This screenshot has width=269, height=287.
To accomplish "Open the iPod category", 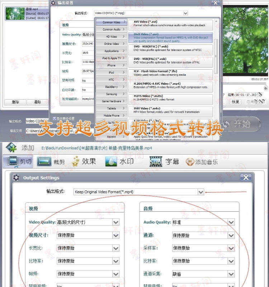I will tap(112, 72).
